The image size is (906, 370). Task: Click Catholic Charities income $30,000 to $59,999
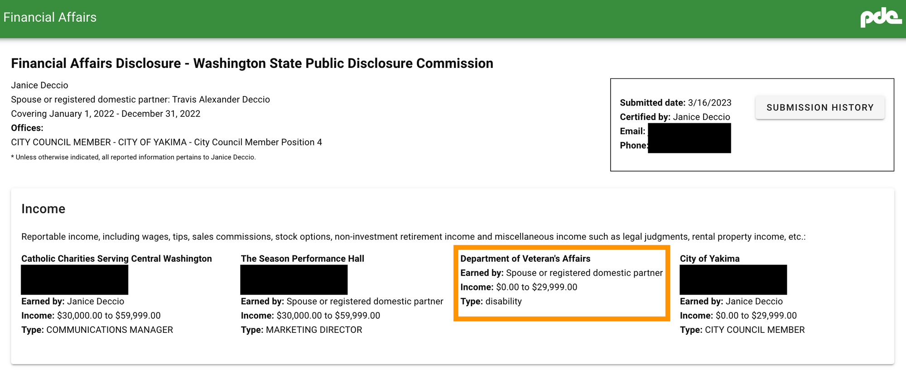tap(91, 316)
